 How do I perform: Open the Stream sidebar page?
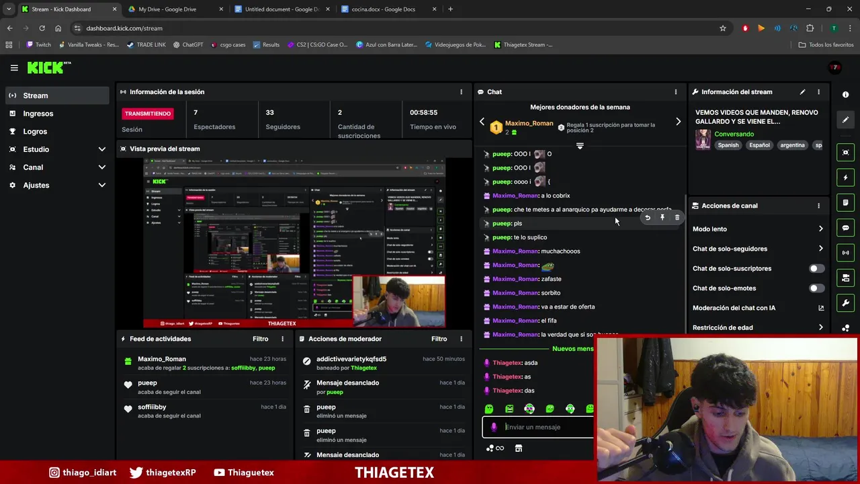(57, 95)
